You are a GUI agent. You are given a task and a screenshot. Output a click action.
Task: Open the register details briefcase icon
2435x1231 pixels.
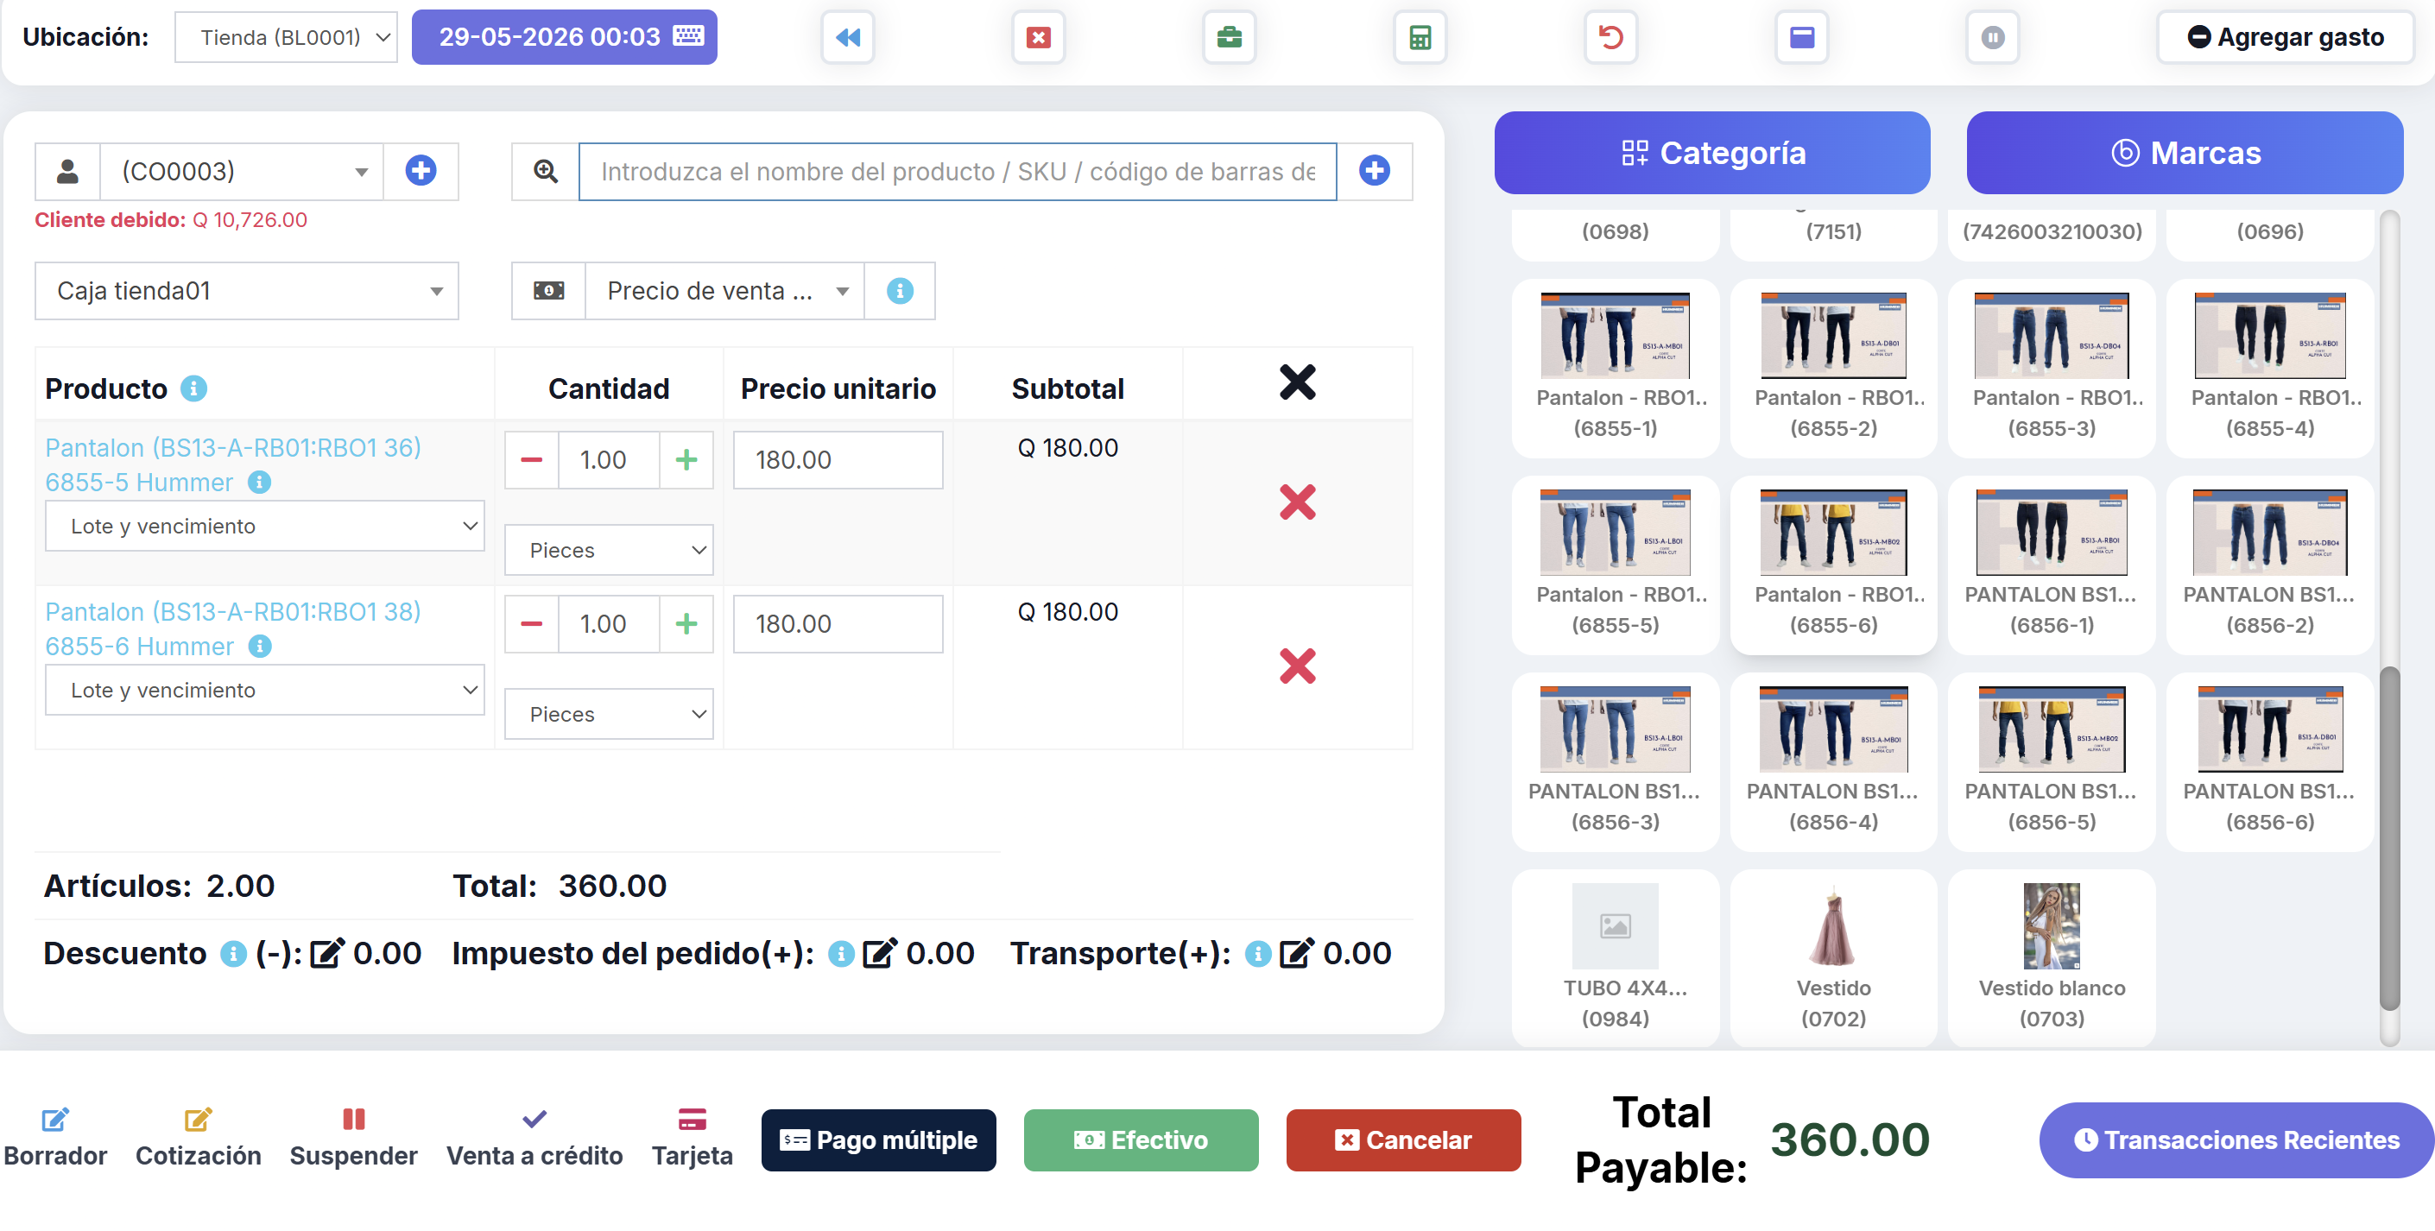[1228, 38]
